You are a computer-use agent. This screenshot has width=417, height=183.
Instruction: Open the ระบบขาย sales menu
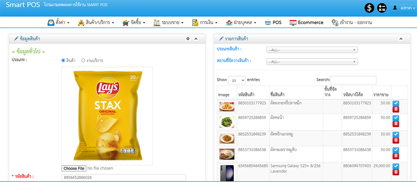point(168,23)
